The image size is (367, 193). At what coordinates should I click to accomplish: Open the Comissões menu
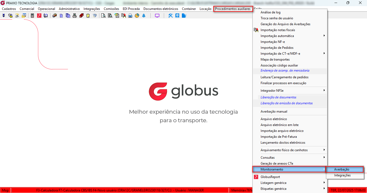(x=111, y=9)
